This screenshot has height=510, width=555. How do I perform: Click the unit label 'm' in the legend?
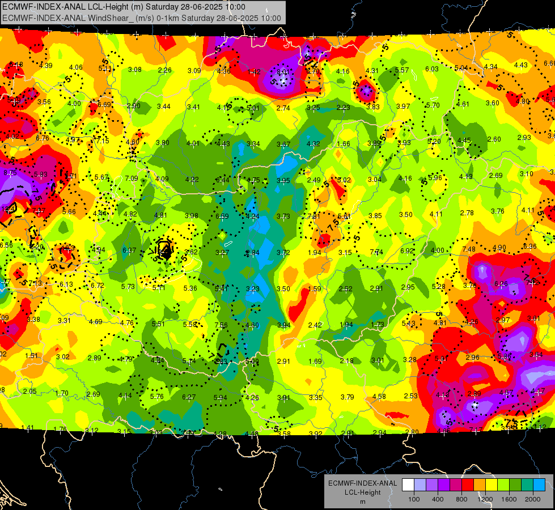click(362, 501)
